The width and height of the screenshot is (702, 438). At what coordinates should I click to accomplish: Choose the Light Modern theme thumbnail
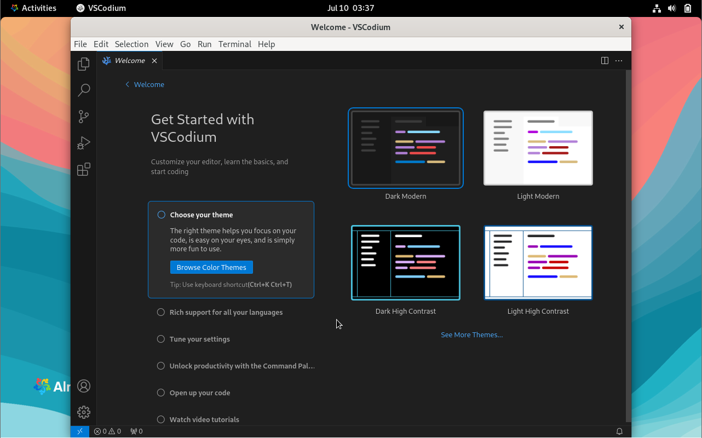(538, 148)
